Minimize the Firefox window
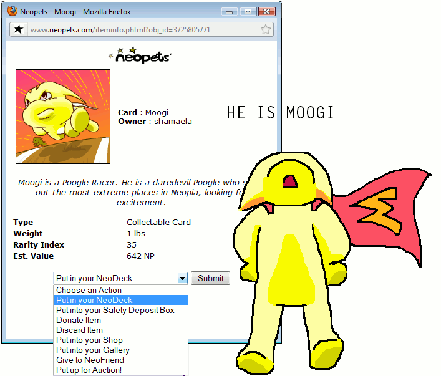441x376 pixels. pyautogui.click(x=230, y=12)
